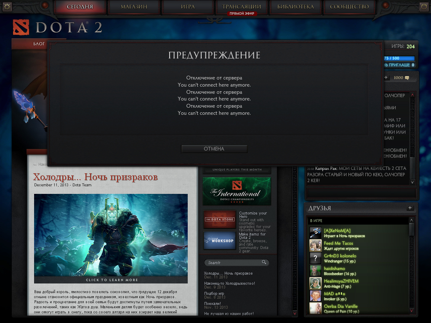Click the Wraith King blog image
This screenshot has width=431, height=323.
111,235
